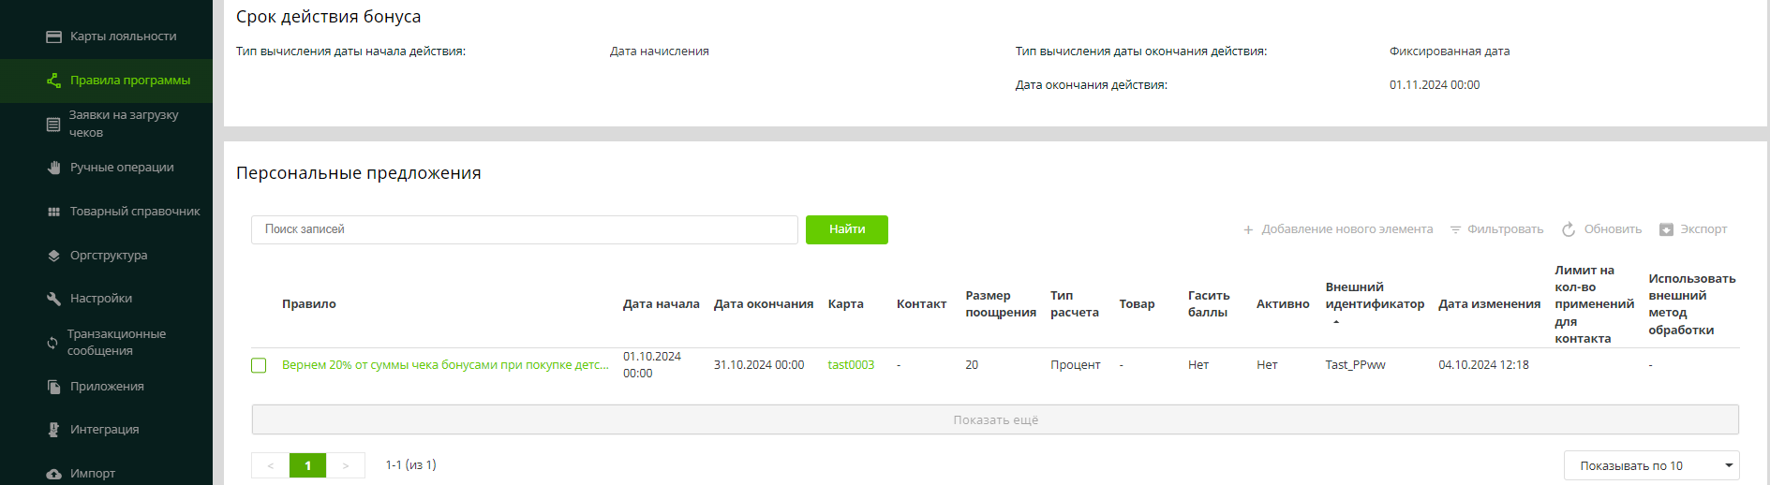The height and width of the screenshot is (485, 1770).
Task: Click the product catalog grid icon
Action: coord(53,212)
